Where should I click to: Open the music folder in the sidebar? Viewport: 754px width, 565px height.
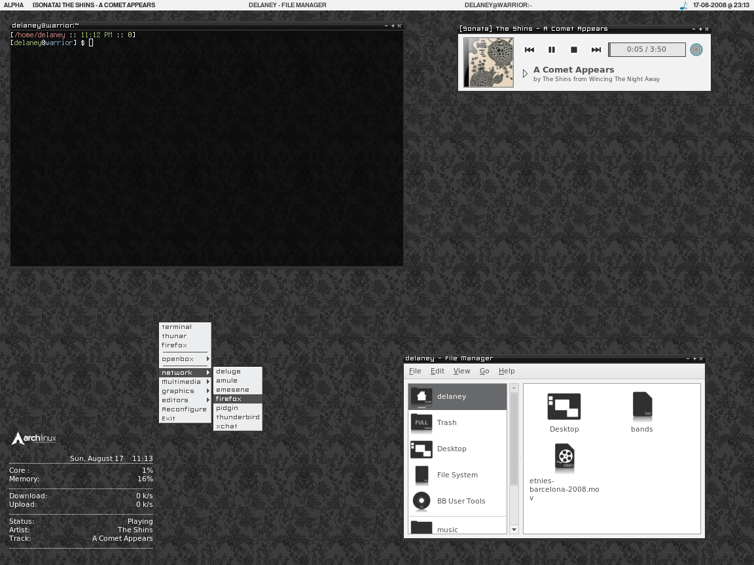coord(458,526)
